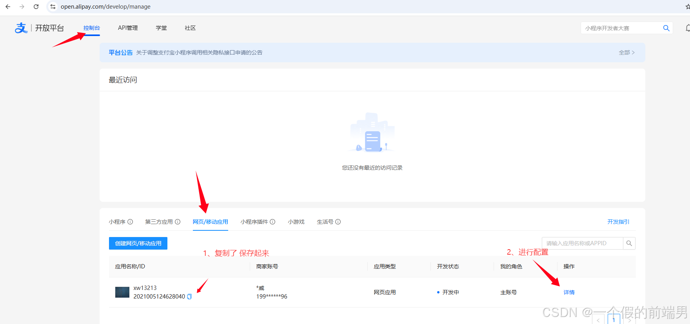690x324 pixels.
Task: Open the 社区 nav item
Action: [x=190, y=28]
